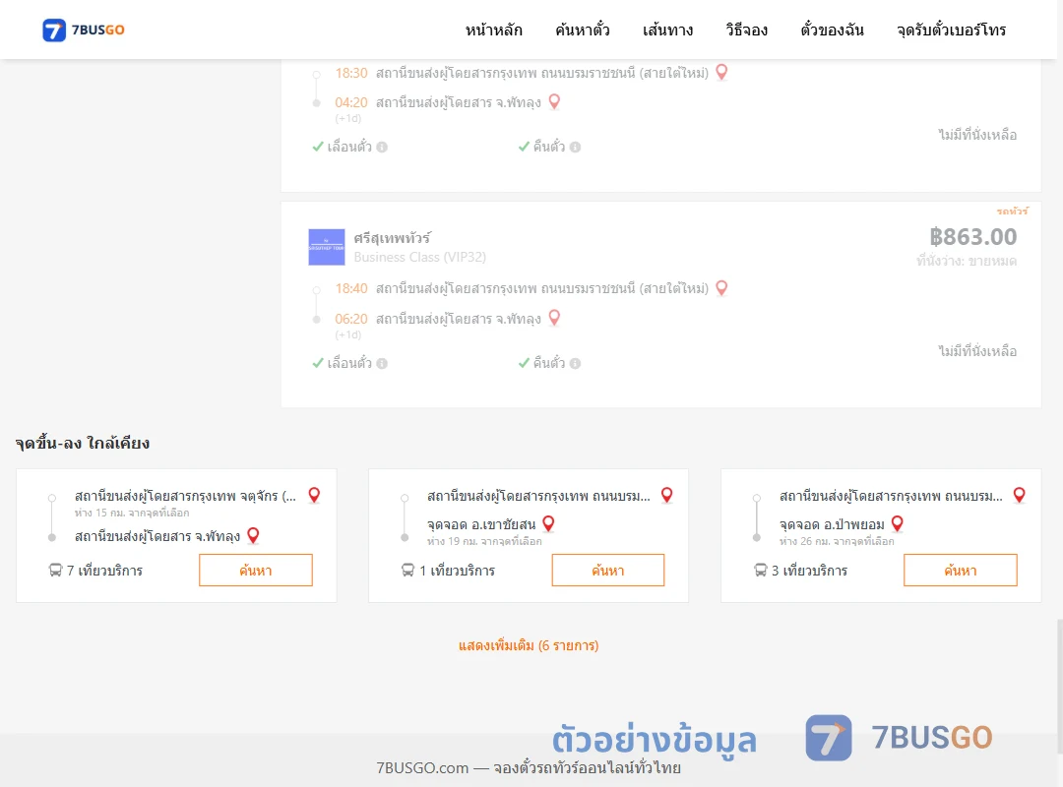Click lower map pin in the 7 เที่ยวบริการ card

tap(254, 535)
